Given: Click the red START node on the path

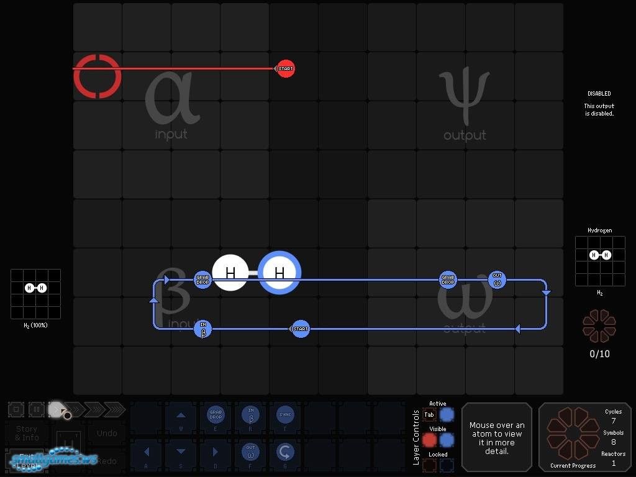Looking at the screenshot, I should [285, 68].
